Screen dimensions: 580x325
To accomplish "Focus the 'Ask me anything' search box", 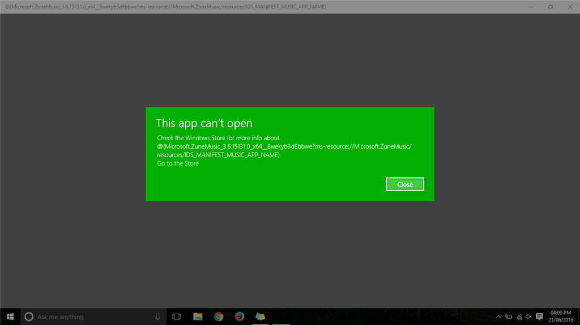I will point(92,317).
